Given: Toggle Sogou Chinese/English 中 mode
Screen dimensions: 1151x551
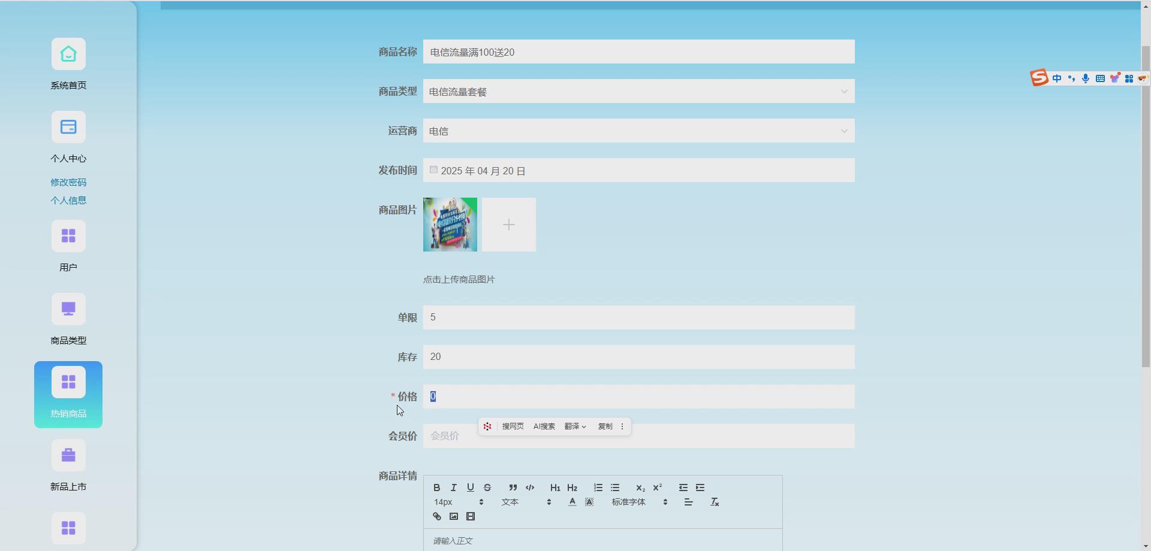Looking at the screenshot, I should pos(1057,78).
